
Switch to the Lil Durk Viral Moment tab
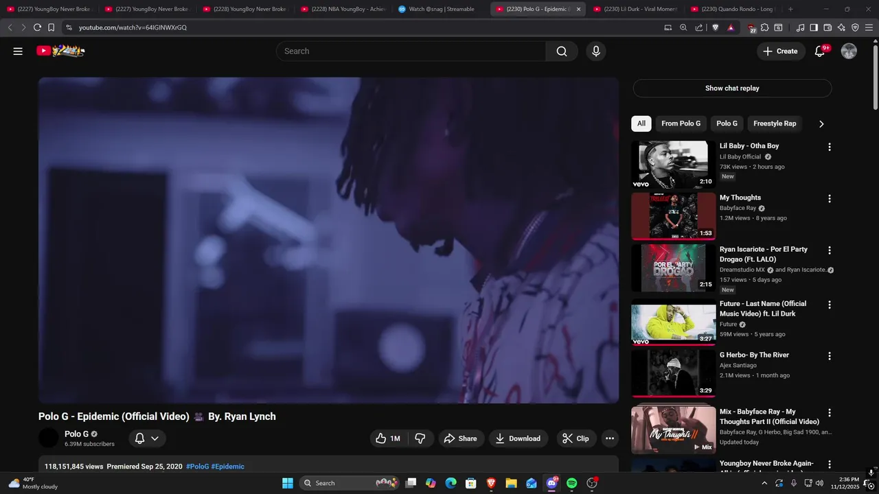click(635, 9)
